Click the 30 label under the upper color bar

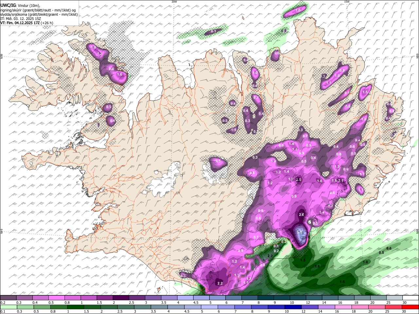tap(404, 302)
